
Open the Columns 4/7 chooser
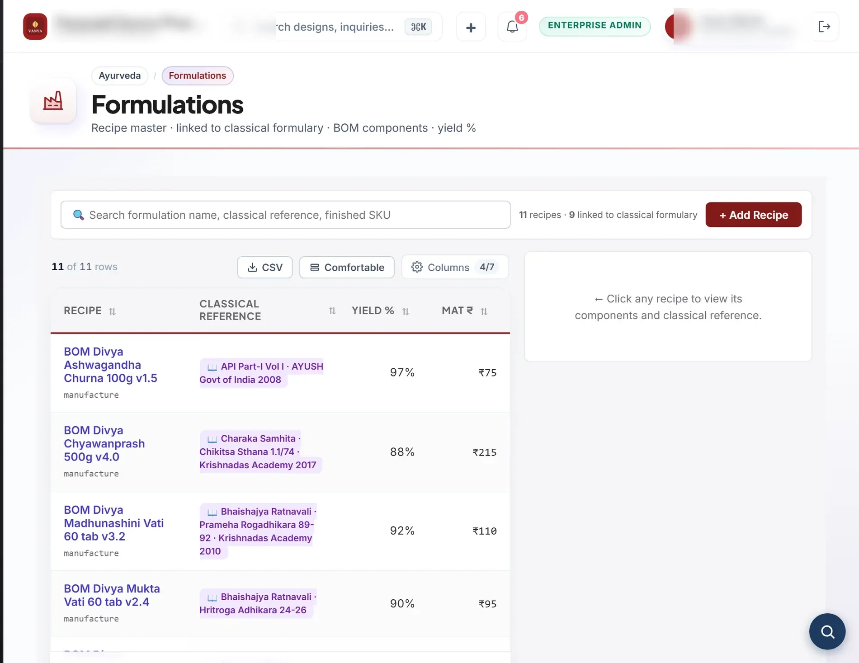pos(455,267)
